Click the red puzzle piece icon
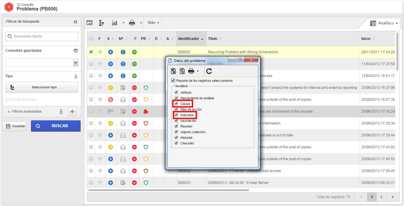Viewport: 404px width, 206px height. click(146, 111)
